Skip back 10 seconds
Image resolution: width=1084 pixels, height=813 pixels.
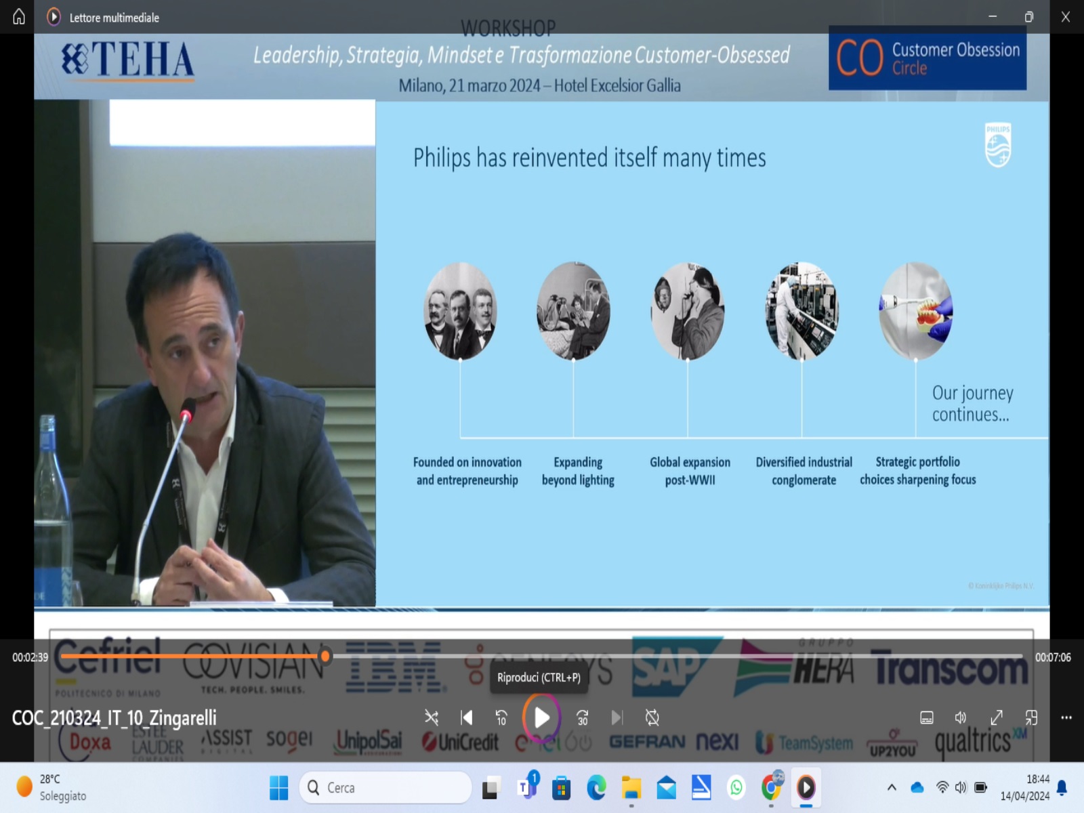[501, 717]
